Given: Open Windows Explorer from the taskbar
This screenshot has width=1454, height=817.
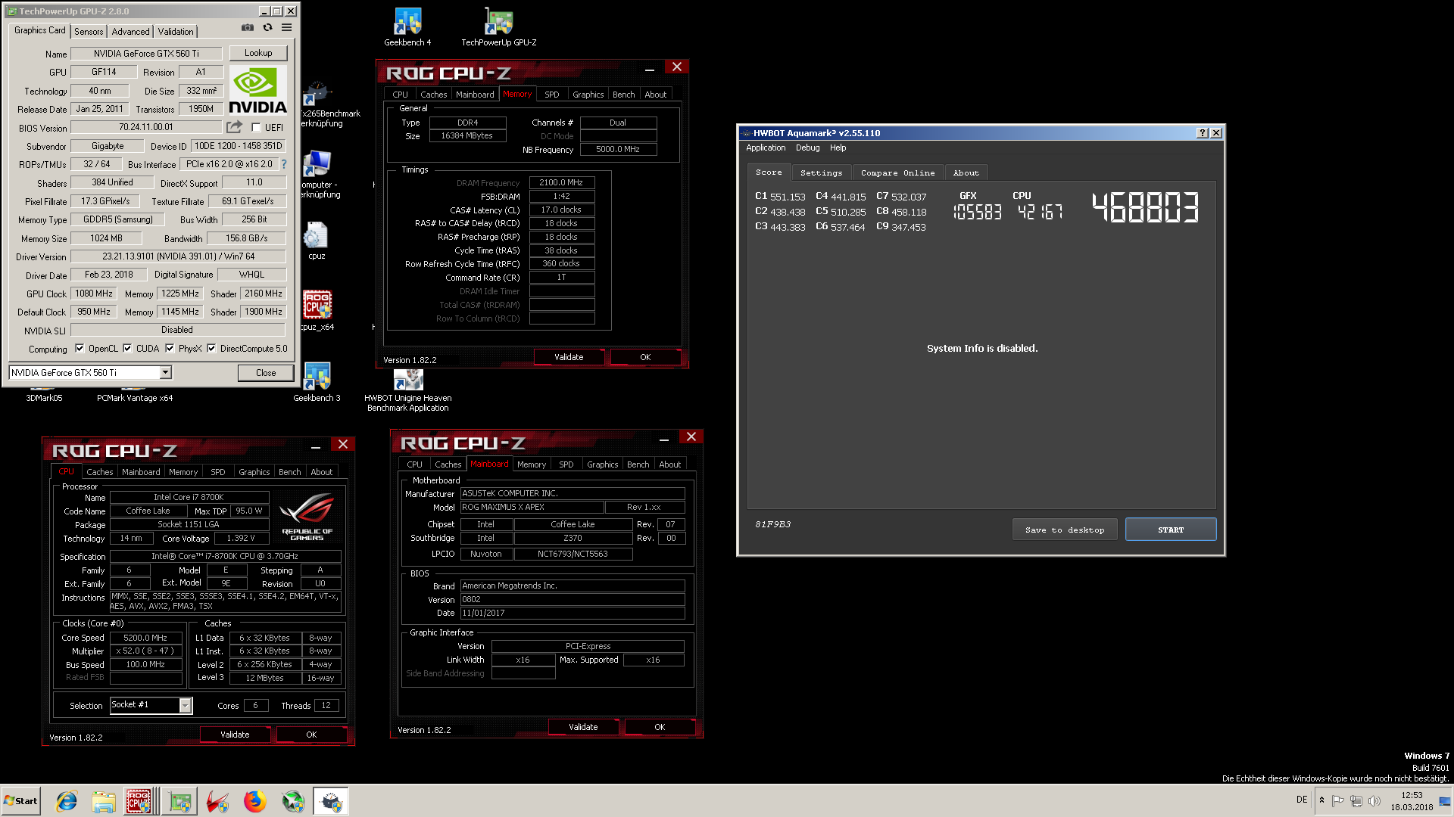Looking at the screenshot, I should (104, 801).
